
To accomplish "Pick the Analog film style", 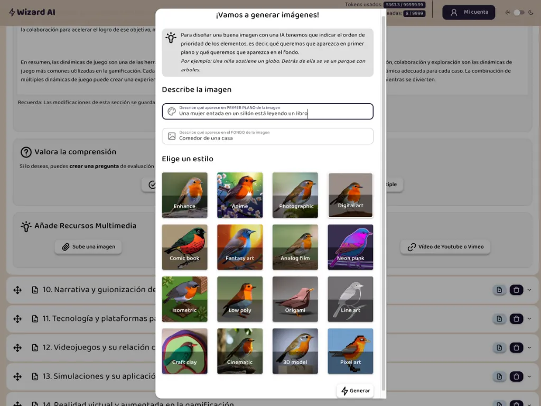I will 295,247.
